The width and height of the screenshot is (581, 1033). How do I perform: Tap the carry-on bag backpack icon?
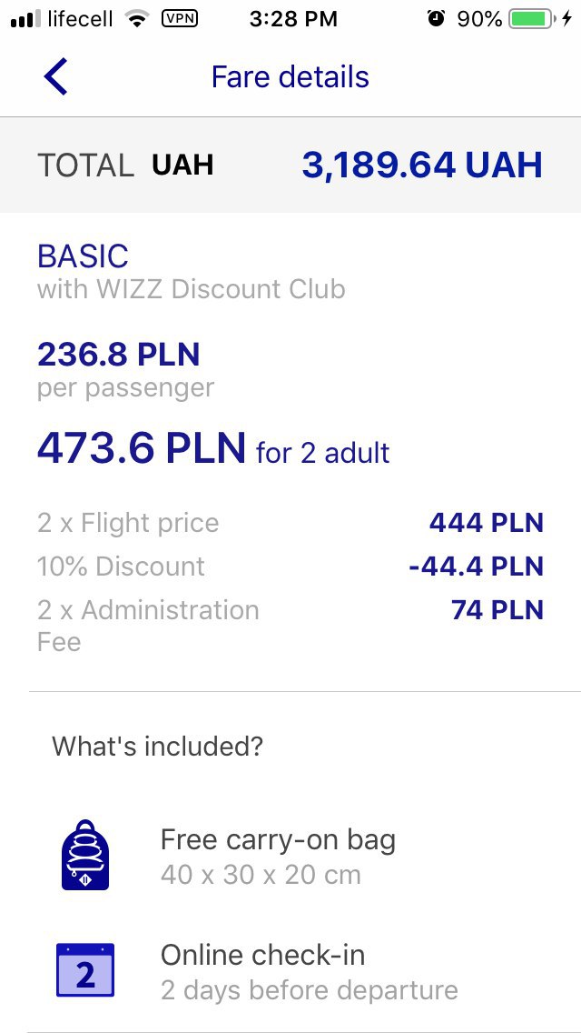point(84,855)
